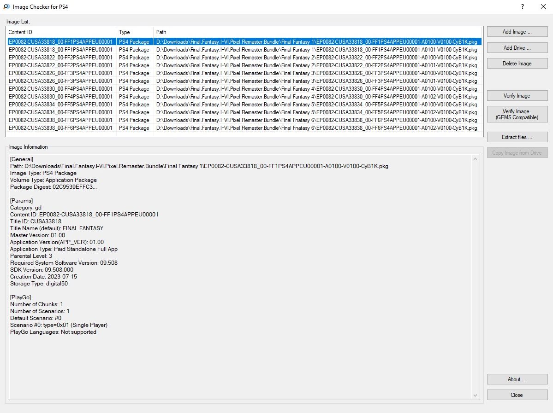Click the Path line in Image Information
The width and height of the screenshot is (553, 413).
pyautogui.click(x=199, y=166)
